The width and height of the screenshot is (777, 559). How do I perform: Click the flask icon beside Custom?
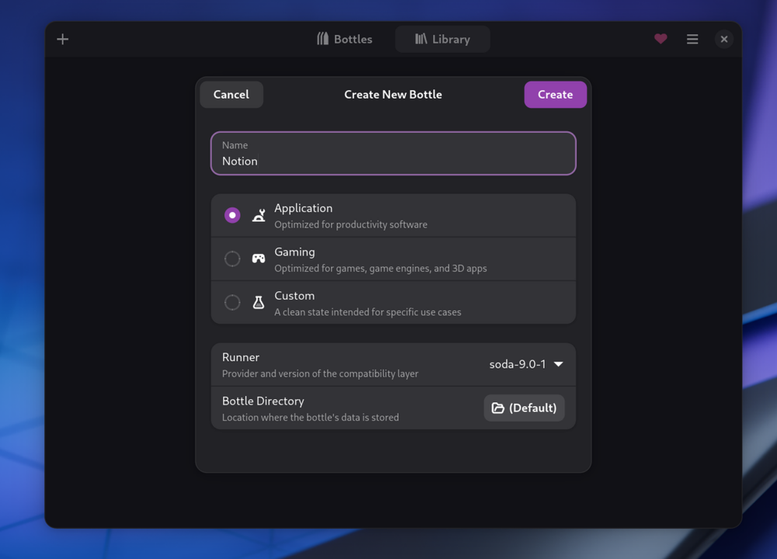point(258,302)
